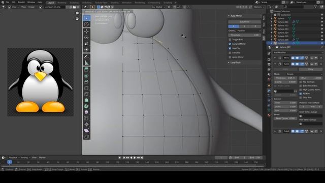The height and width of the screenshot is (183, 325).
Task: Enable the Apply Mirror checkbox
Action: coord(230,57)
